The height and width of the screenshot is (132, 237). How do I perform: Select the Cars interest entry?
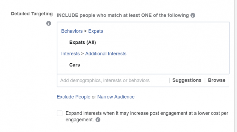click(x=75, y=65)
